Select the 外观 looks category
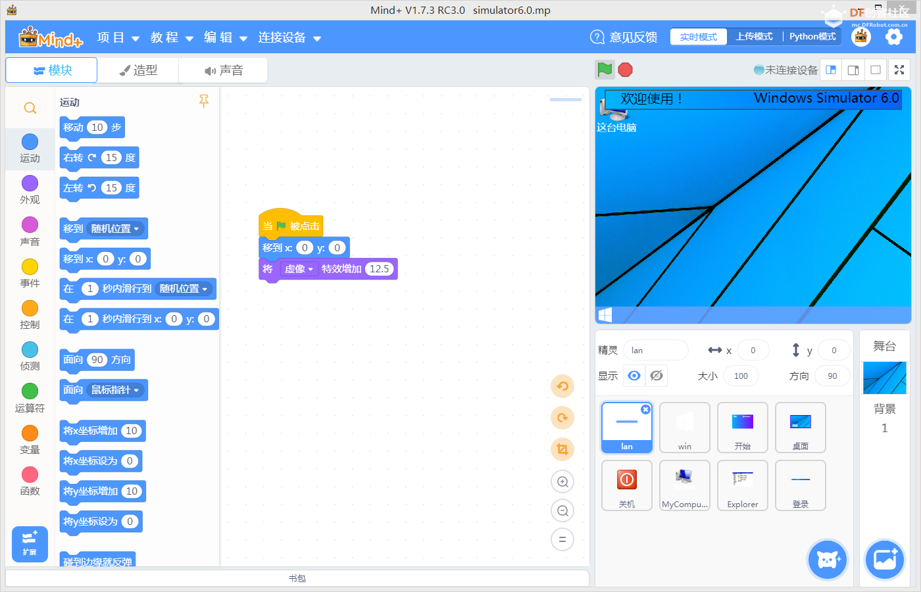Screen dimensions: 921x592 point(30,190)
